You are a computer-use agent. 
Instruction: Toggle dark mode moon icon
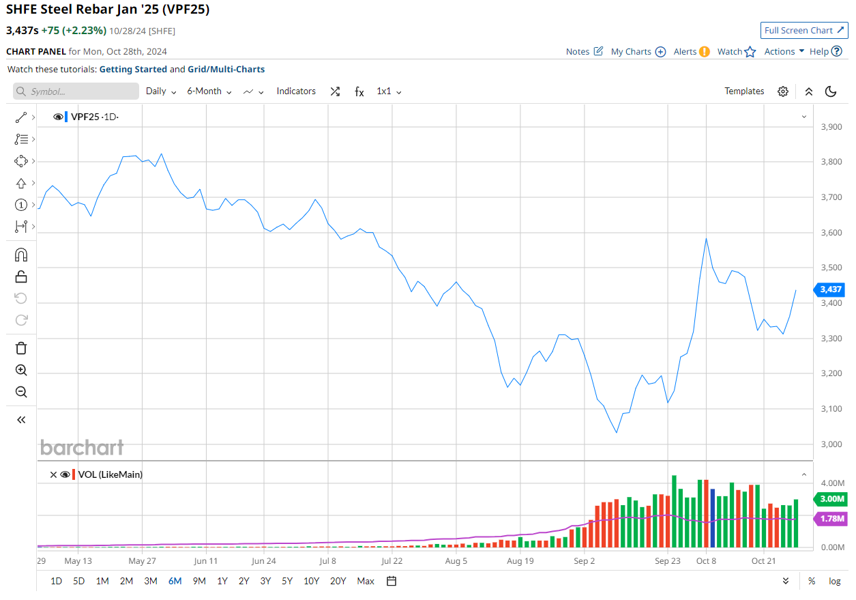click(831, 91)
